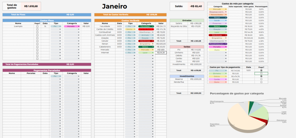Image resolution: width=296 pixels, height=138 pixels.
Task: Open the Roupa dropdown in monthly category table
Action: 225,18
